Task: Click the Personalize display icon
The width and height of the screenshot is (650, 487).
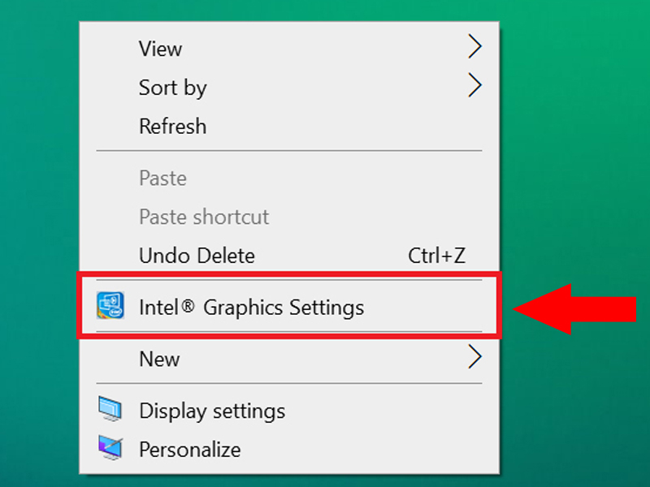Action: (110, 449)
